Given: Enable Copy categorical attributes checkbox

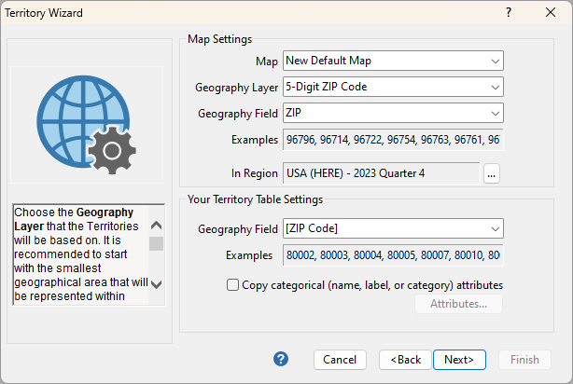Looking at the screenshot, I should 232,285.
